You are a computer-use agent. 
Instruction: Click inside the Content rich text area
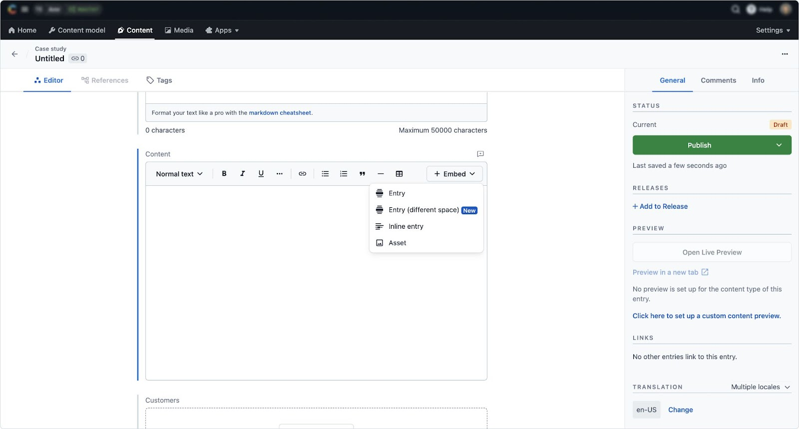pyautogui.click(x=316, y=283)
